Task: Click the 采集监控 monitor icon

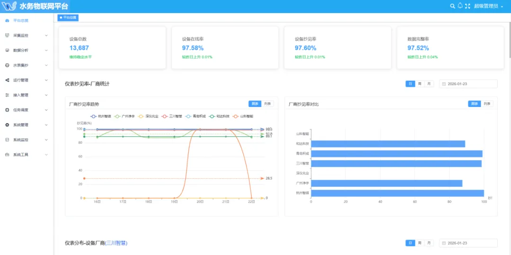Action: coord(7,35)
